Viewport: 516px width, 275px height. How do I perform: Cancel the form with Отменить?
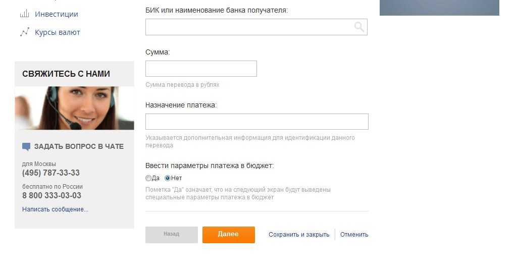(x=354, y=235)
